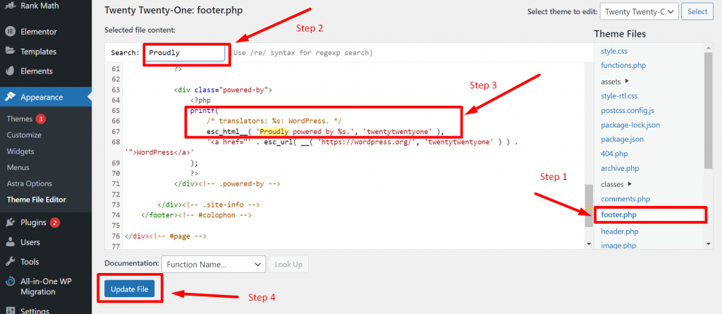Image resolution: width=722 pixels, height=314 pixels.
Task: Click translators comment on line 66
Action: (274, 121)
